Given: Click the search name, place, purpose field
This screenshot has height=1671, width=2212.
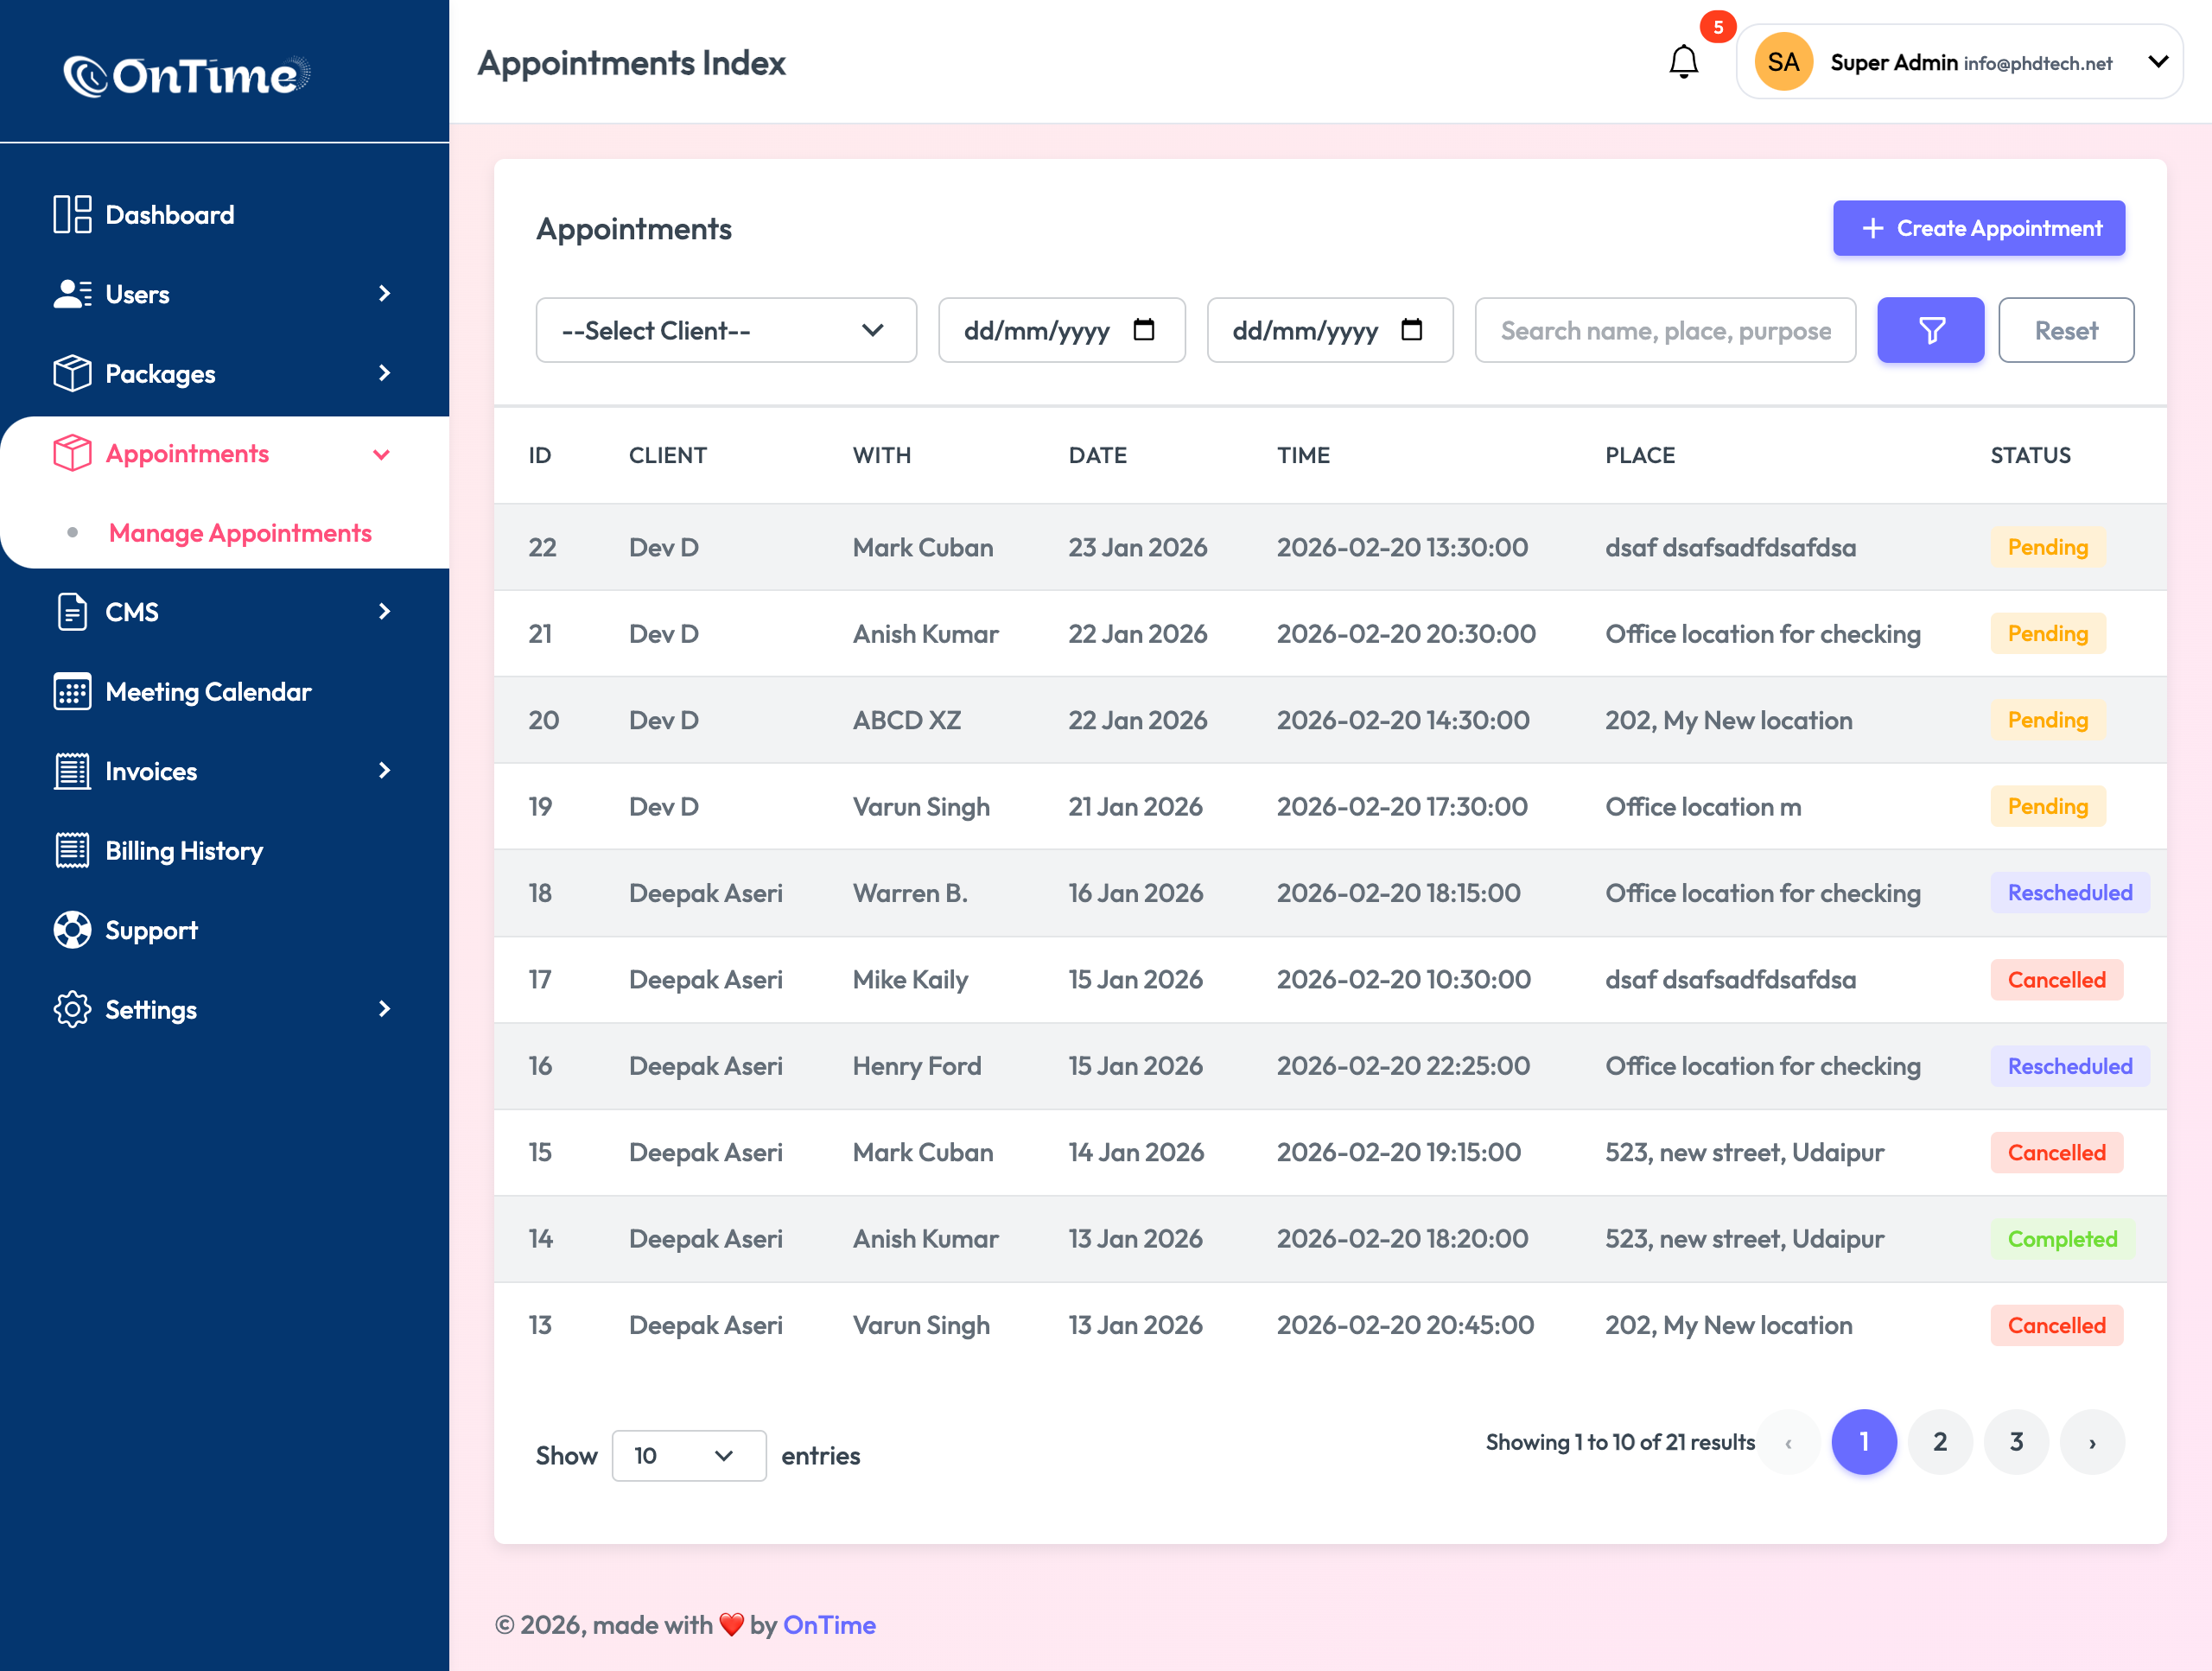Looking at the screenshot, I should (1665, 330).
